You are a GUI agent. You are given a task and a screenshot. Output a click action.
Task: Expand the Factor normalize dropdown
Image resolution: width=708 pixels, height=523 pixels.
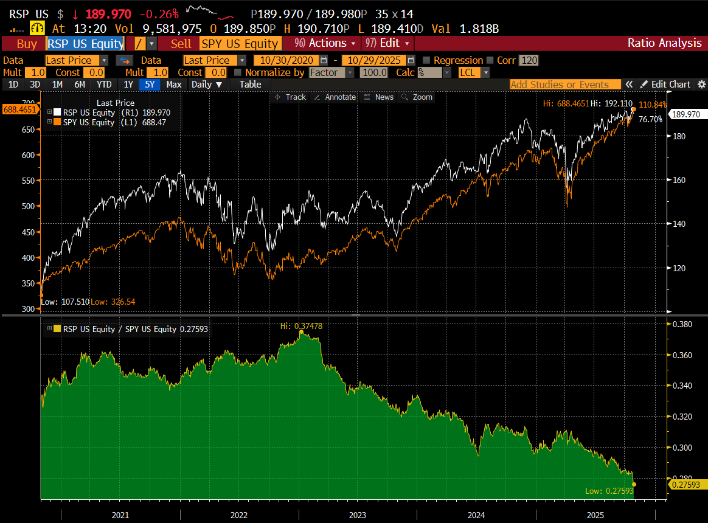pyautogui.click(x=350, y=72)
